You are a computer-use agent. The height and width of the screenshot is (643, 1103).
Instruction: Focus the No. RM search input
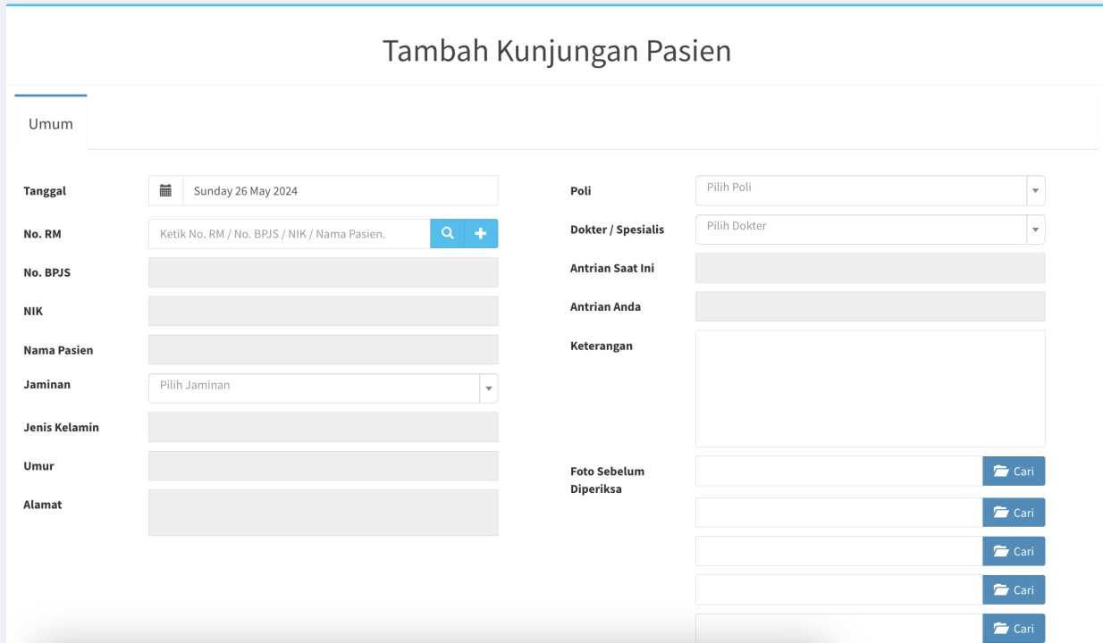[x=289, y=234]
